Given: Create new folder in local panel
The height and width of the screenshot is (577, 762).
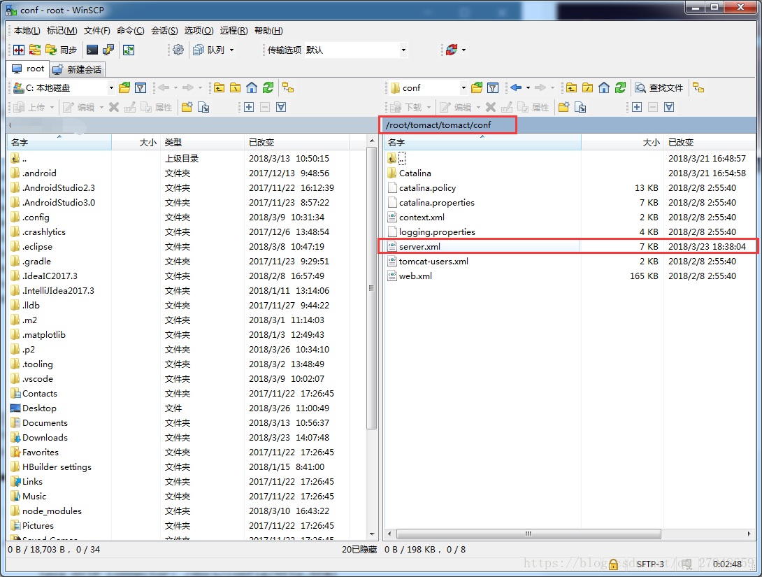Looking at the screenshot, I should 187,108.
